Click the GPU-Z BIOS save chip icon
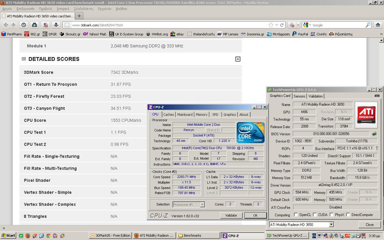 374,134
